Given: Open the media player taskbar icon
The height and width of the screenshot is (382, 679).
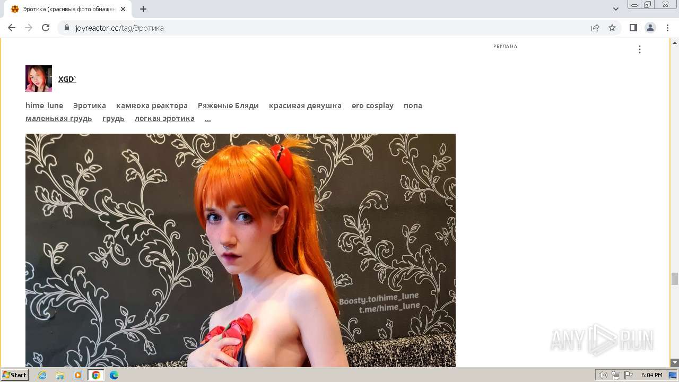Looking at the screenshot, I should coord(78,375).
